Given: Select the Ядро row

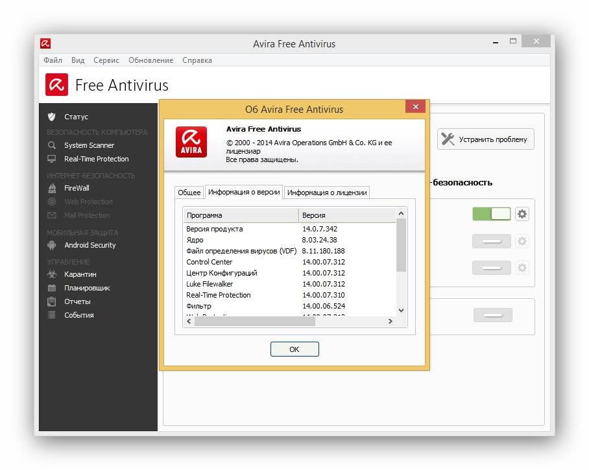Looking at the screenshot, I should click(289, 239).
